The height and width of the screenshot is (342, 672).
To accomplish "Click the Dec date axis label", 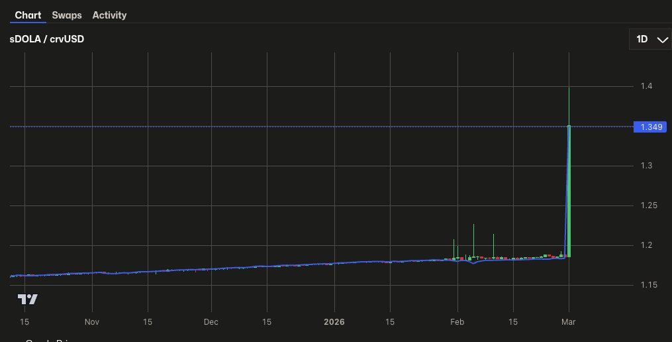I will pos(211,322).
